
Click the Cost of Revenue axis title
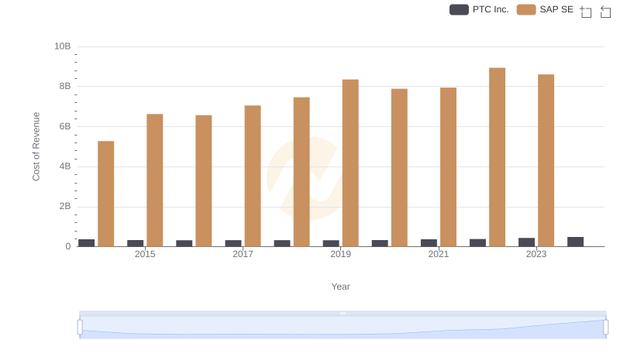pos(36,146)
